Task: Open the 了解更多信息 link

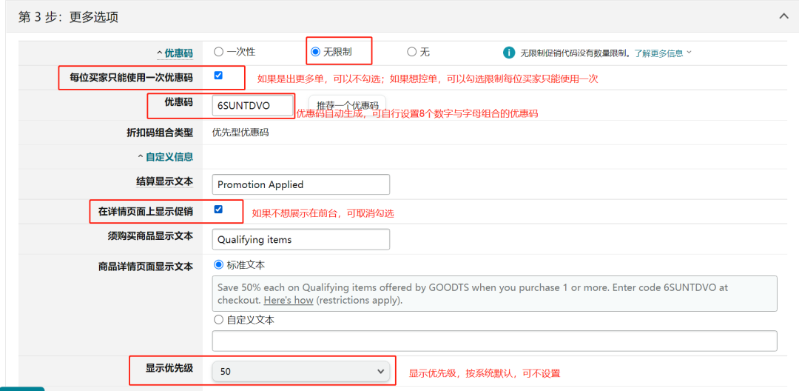Action: pyautogui.click(x=662, y=53)
